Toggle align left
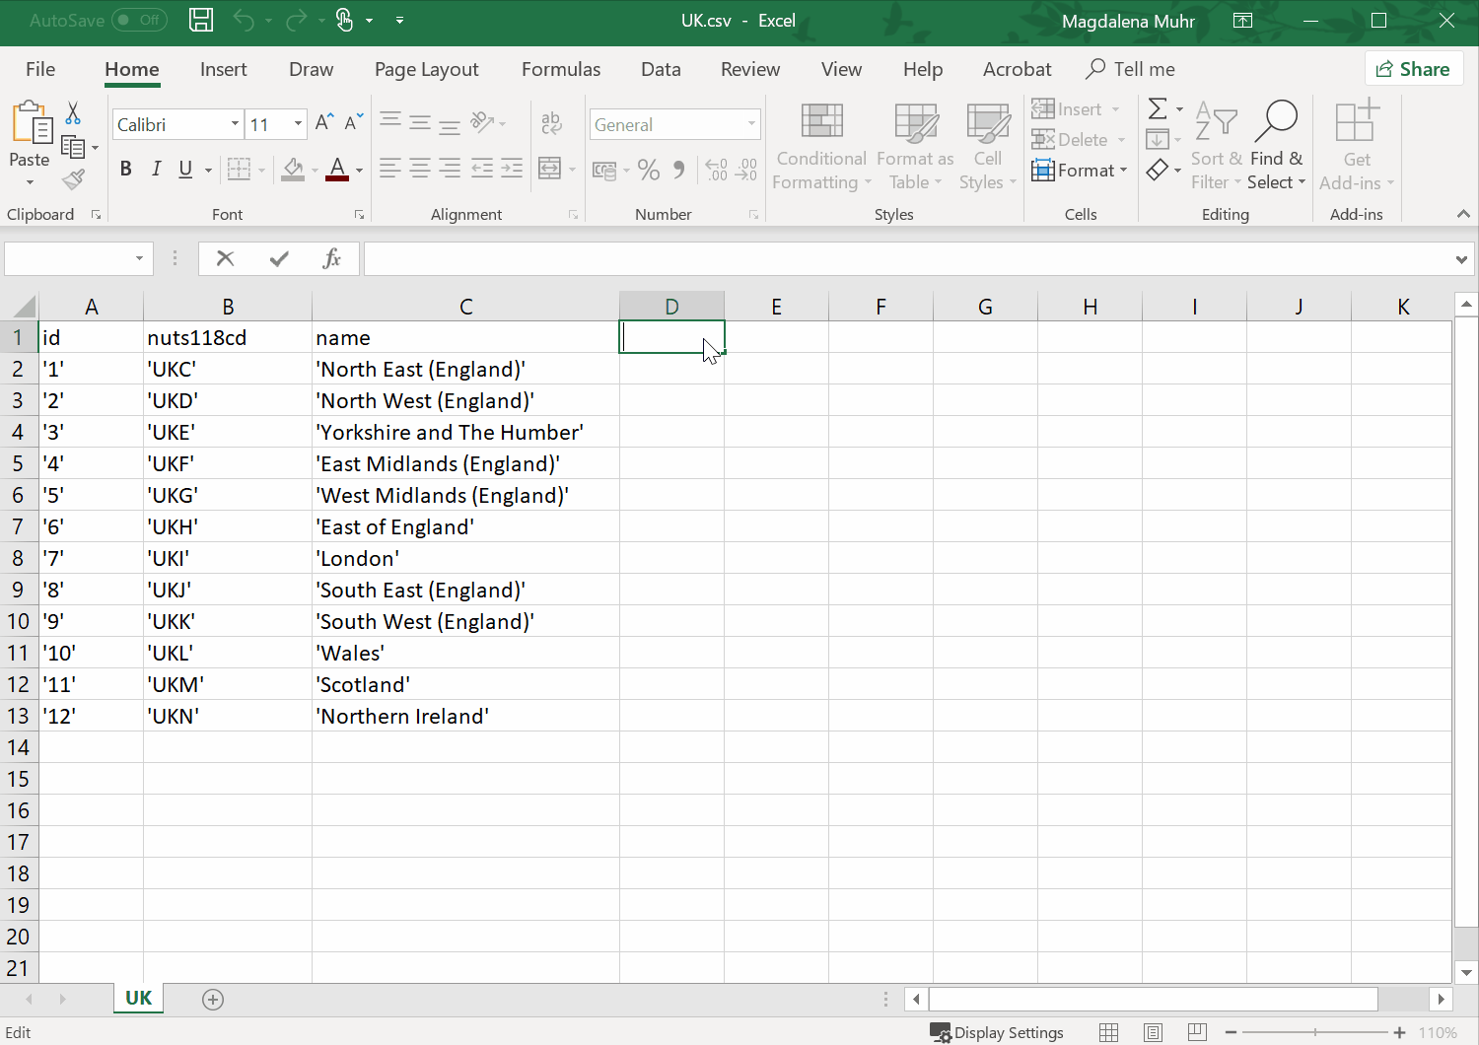The width and height of the screenshot is (1479, 1045). [x=390, y=169]
